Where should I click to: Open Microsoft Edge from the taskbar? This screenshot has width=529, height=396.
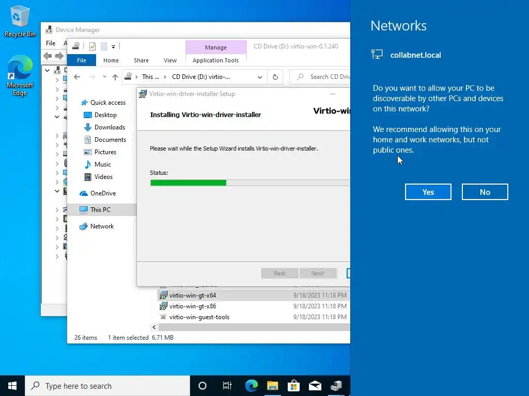(x=252, y=386)
